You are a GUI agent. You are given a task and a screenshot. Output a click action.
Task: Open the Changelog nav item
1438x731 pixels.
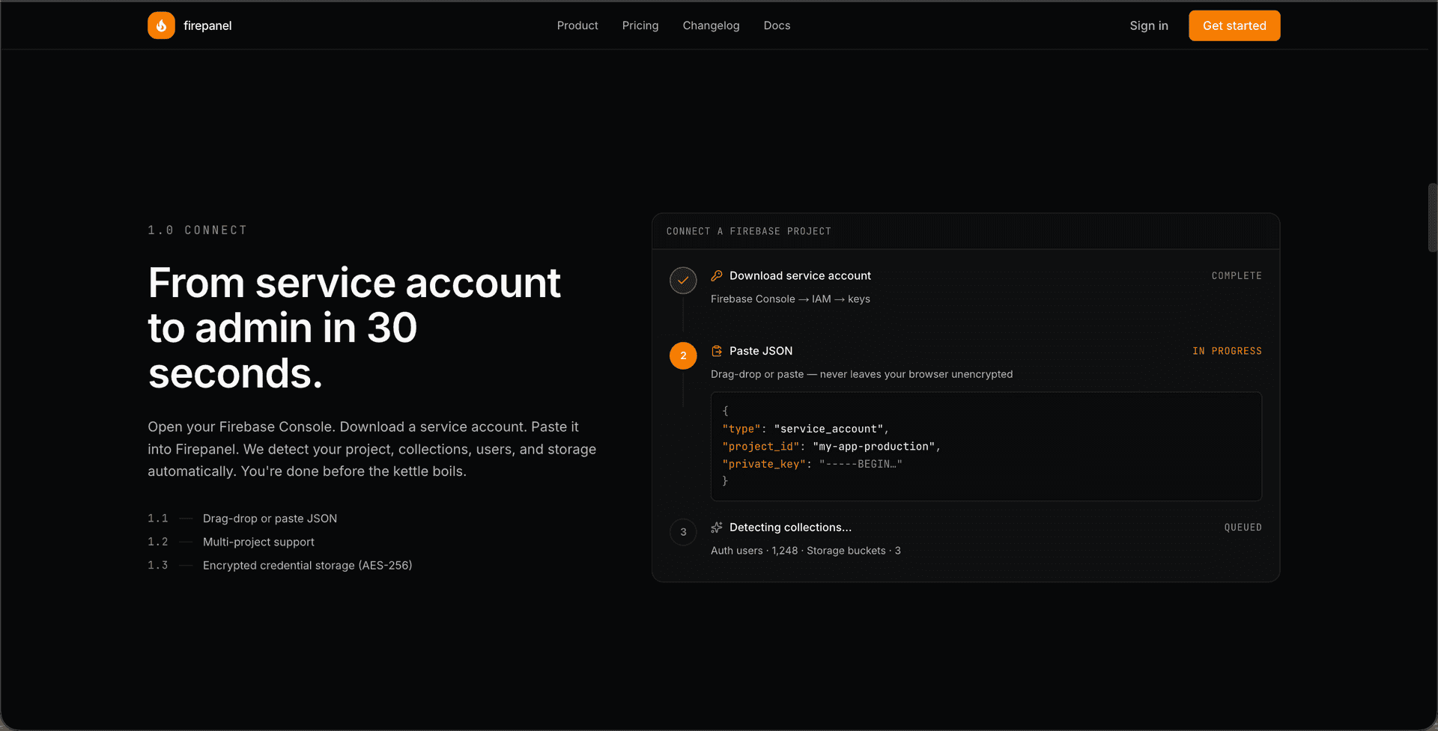click(711, 25)
